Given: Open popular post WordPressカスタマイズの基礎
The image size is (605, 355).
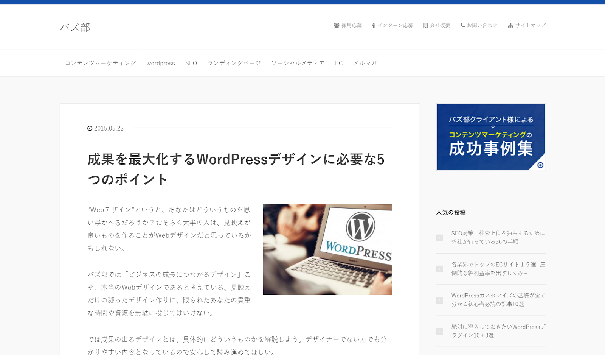Looking at the screenshot, I should (x=498, y=300).
